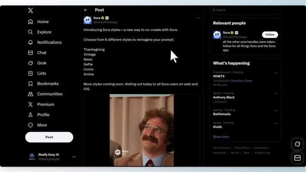Open the floating messages envelope button
306x172 pixels.
pos(297,158)
